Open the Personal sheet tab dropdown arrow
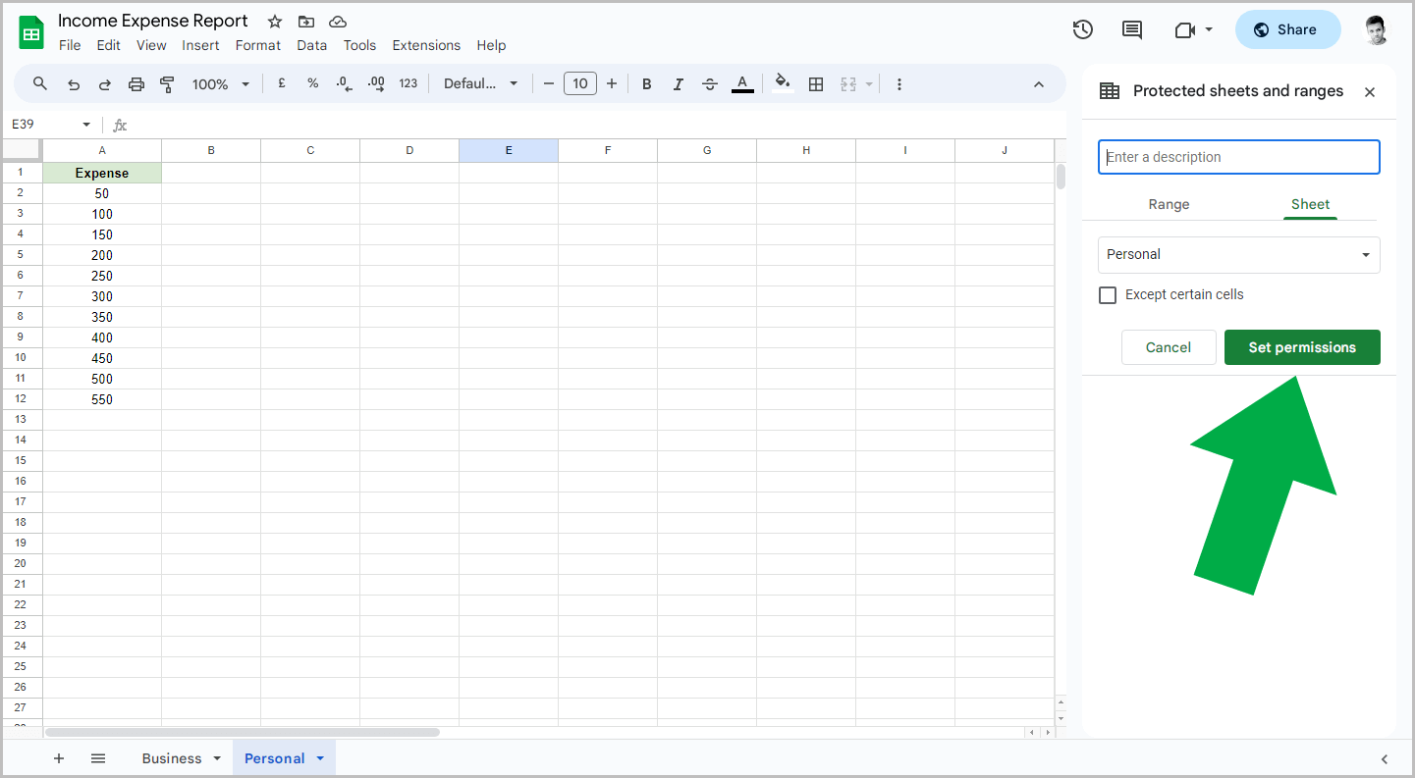This screenshot has height=778, width=1415. point(320,758)
